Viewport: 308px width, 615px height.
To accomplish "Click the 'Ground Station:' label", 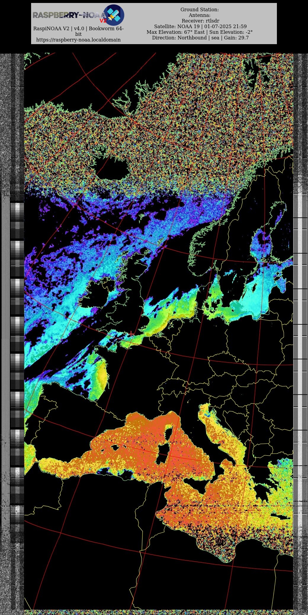I will pos(200,9).
